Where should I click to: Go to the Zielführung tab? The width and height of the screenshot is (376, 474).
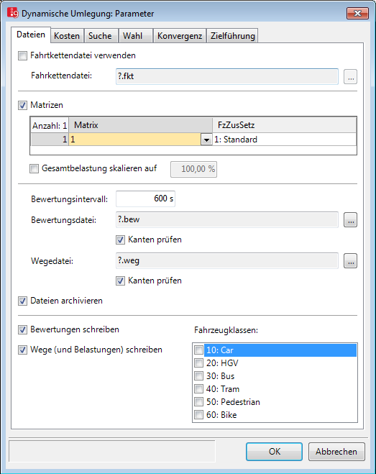tap(232, 36)
